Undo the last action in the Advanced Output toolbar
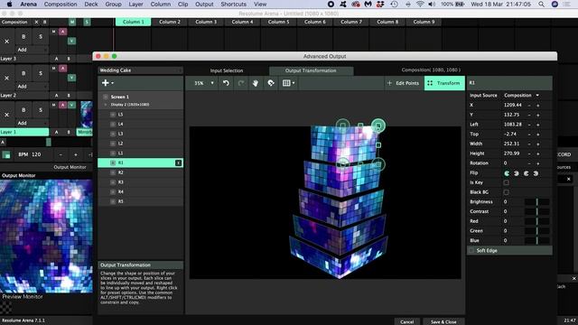Viewport: 578px width, 325px height. pos(226,83)
